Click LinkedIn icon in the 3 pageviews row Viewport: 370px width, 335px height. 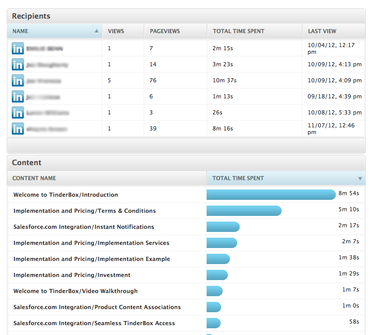point(18,113)
